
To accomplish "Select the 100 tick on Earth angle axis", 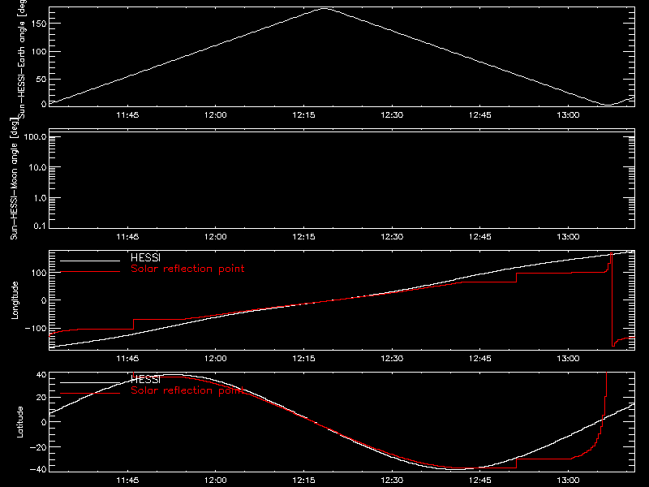I will (39, 51).
